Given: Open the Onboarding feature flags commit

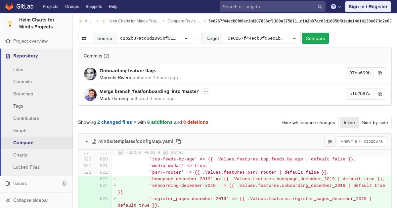Looking at the screenshot, I should [x=128, y=71].
